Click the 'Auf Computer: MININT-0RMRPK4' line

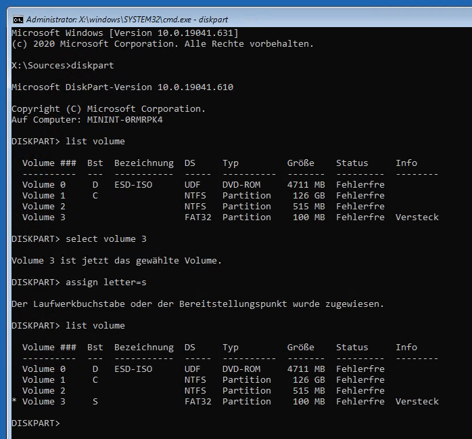(x=87, y=120)
